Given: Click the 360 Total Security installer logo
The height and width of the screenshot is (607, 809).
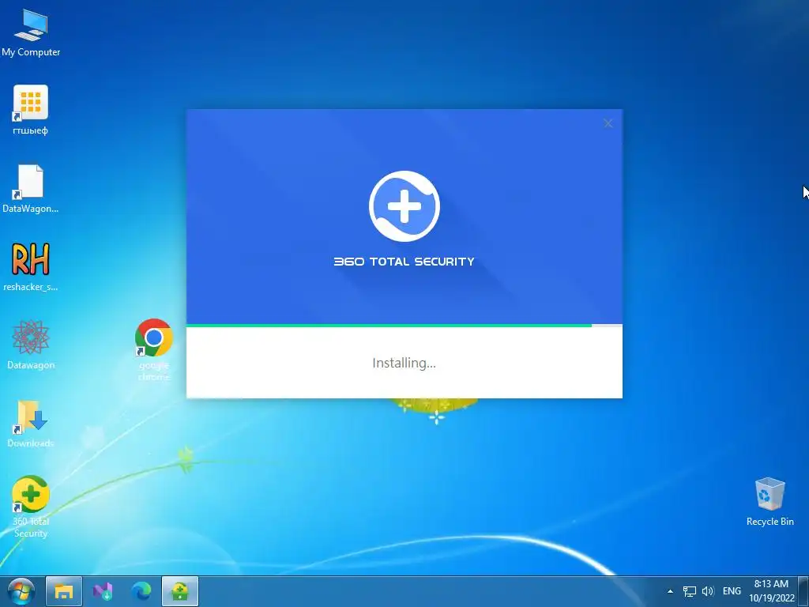Looking at the screenshot, I should click(404, 206).
